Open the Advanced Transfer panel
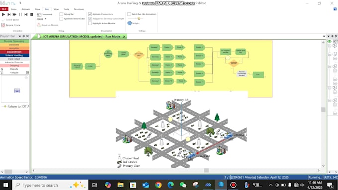338x190 pixels. click(x=14, y=62)
